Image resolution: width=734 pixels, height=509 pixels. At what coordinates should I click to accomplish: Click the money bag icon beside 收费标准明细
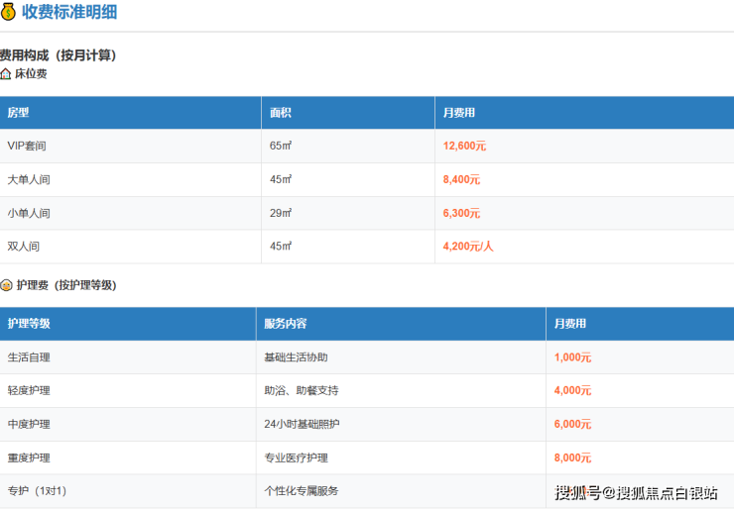(x=9, y=12)
